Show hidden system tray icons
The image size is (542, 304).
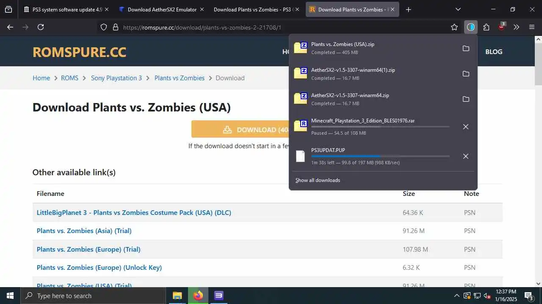point(456,296)
